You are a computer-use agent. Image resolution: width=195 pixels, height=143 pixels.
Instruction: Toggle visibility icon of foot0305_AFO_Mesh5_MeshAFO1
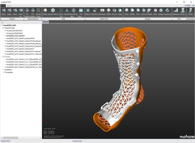coord(5,49)
